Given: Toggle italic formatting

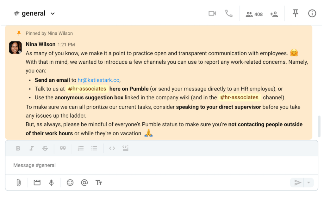Looking at the screenshot, I should point(31,148).
